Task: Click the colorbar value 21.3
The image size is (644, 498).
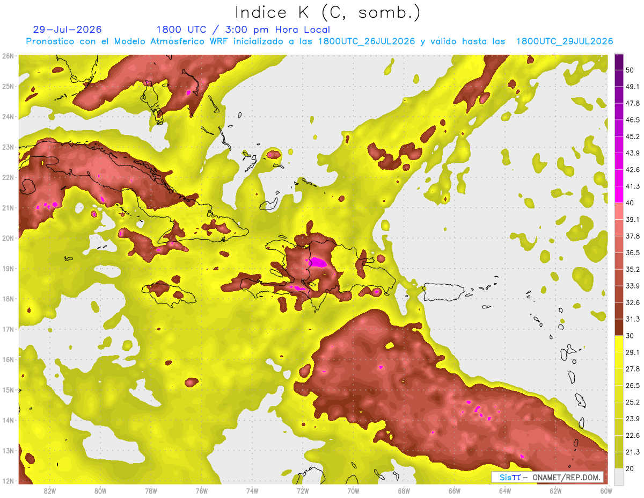Action: (633, 452)
